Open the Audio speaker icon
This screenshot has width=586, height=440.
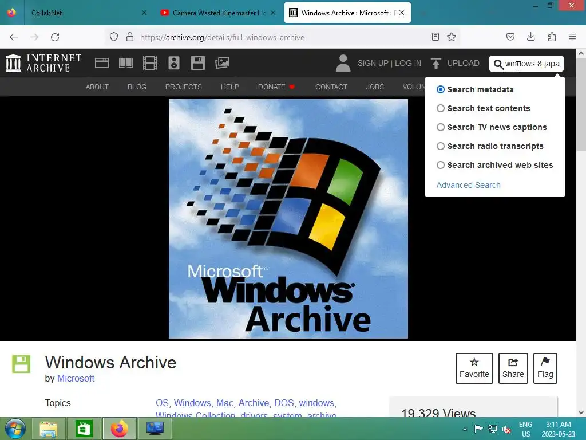click(x=174, y=63)
